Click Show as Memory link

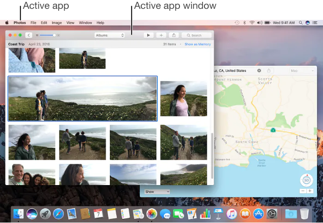[197, 44]
